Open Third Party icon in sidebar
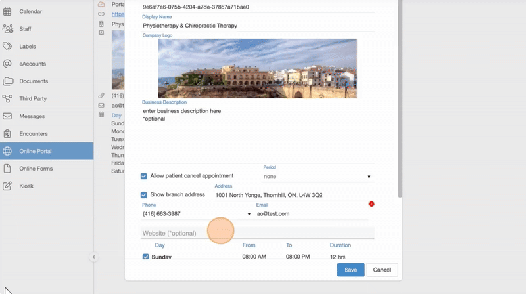Viewport: 526px width, 294px height. click(8, 98)
